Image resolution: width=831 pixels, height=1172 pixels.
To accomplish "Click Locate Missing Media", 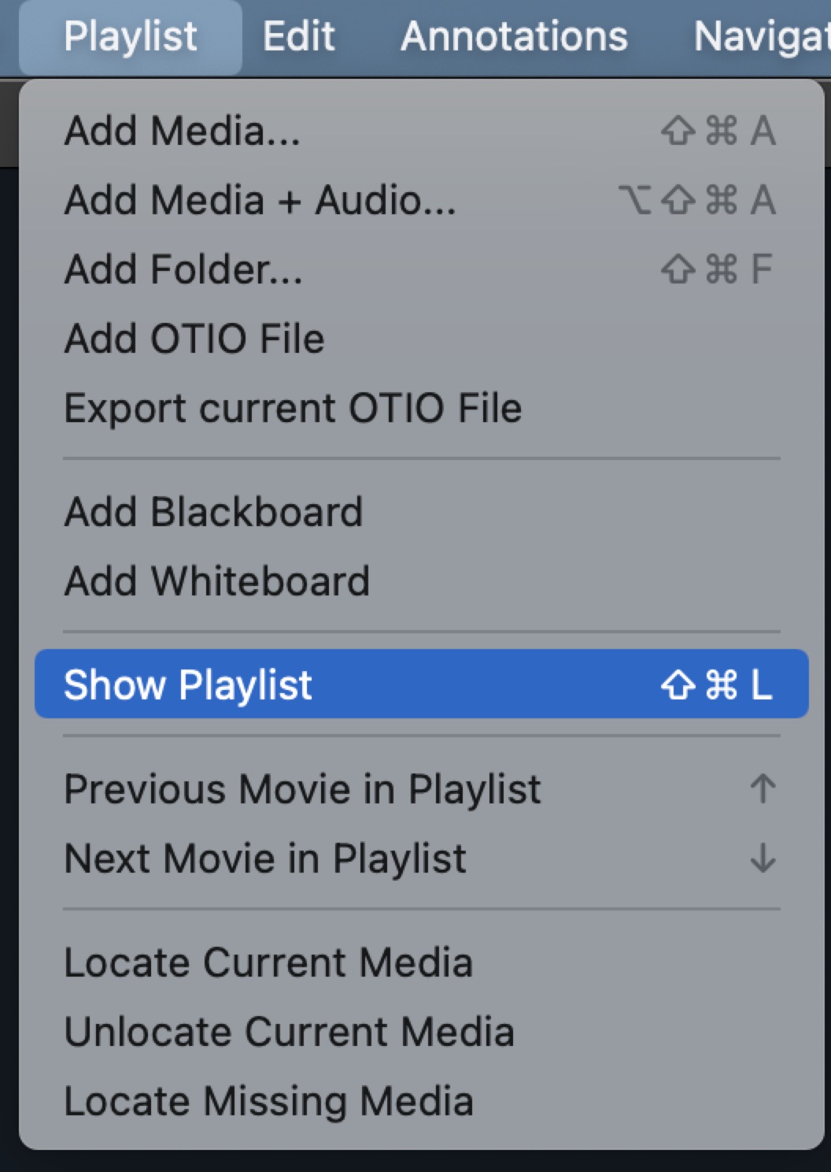I will click(268, 1101).
